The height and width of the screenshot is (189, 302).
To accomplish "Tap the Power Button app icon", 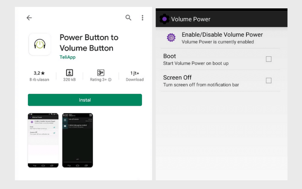I will pos(40,44).
